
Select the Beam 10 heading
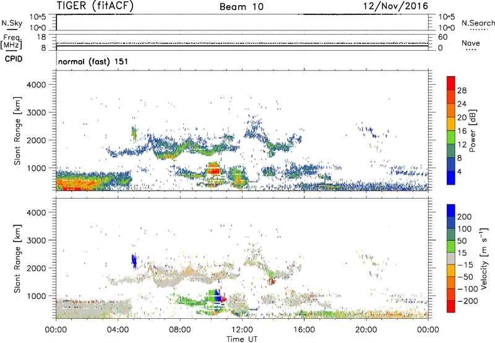(x=241, y=7)
